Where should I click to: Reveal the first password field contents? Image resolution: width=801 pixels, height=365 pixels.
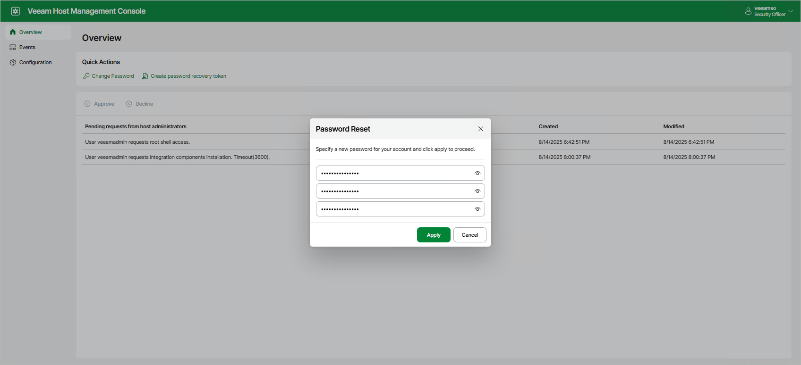477,174
